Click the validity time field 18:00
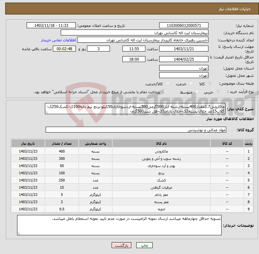Screen dimensions: 259x254 coord(134,59)
